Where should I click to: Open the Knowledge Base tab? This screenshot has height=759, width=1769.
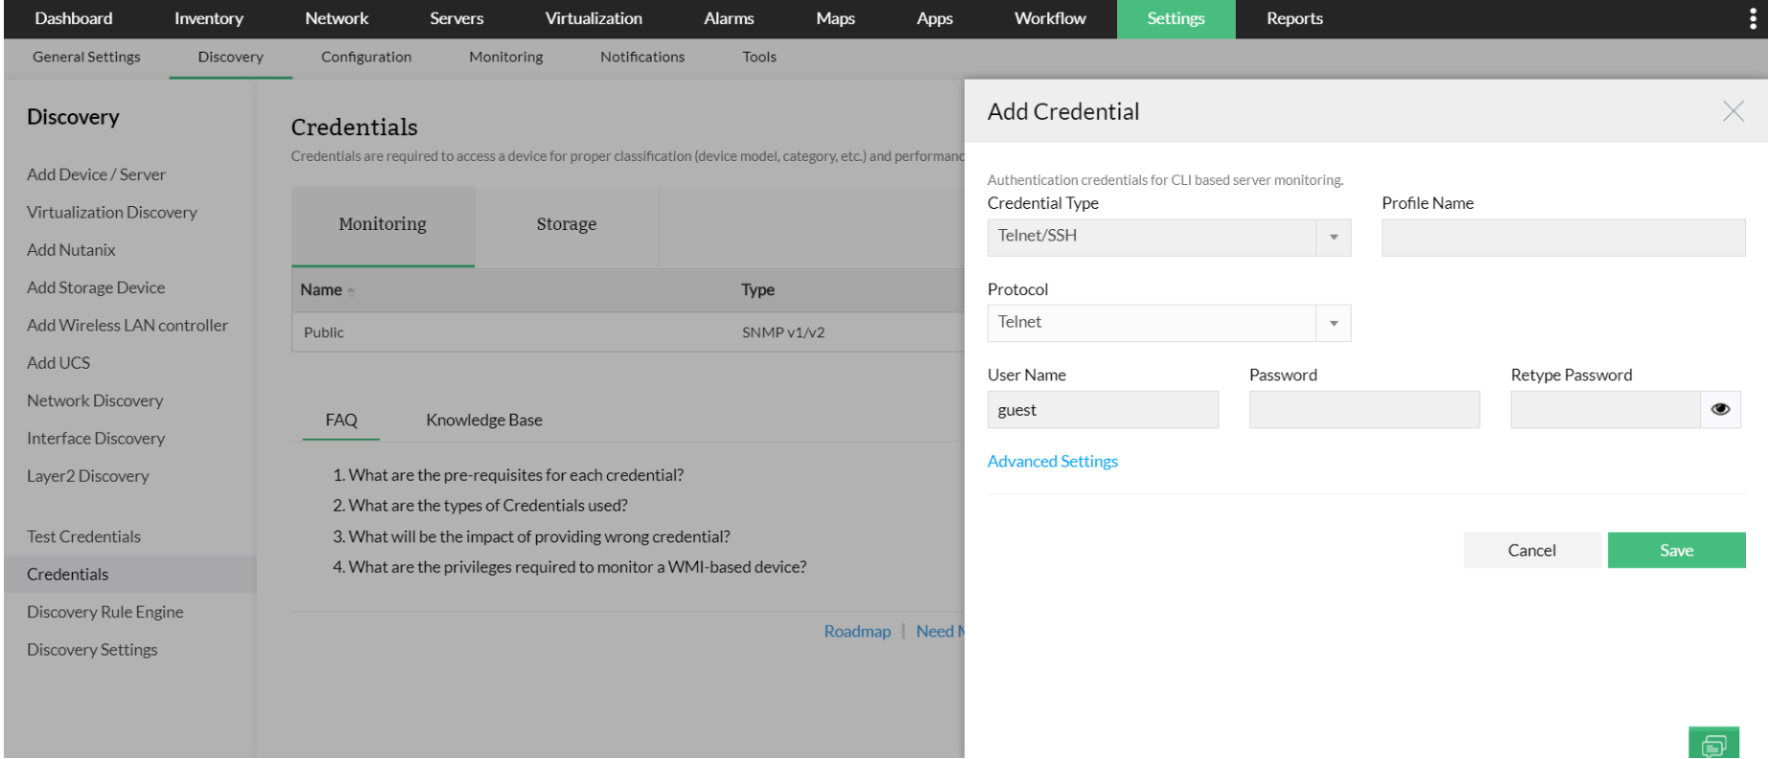click(x=483, y=420)
